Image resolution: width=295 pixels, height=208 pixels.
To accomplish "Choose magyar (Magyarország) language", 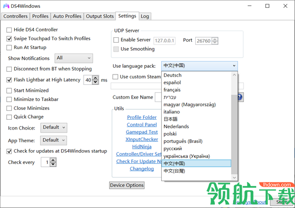I will (x=196, y=104).
